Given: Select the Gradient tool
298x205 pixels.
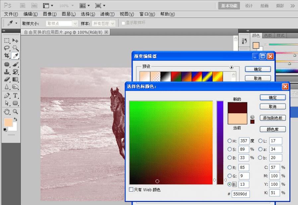Looking at the screenshot, I should [15, 79].
